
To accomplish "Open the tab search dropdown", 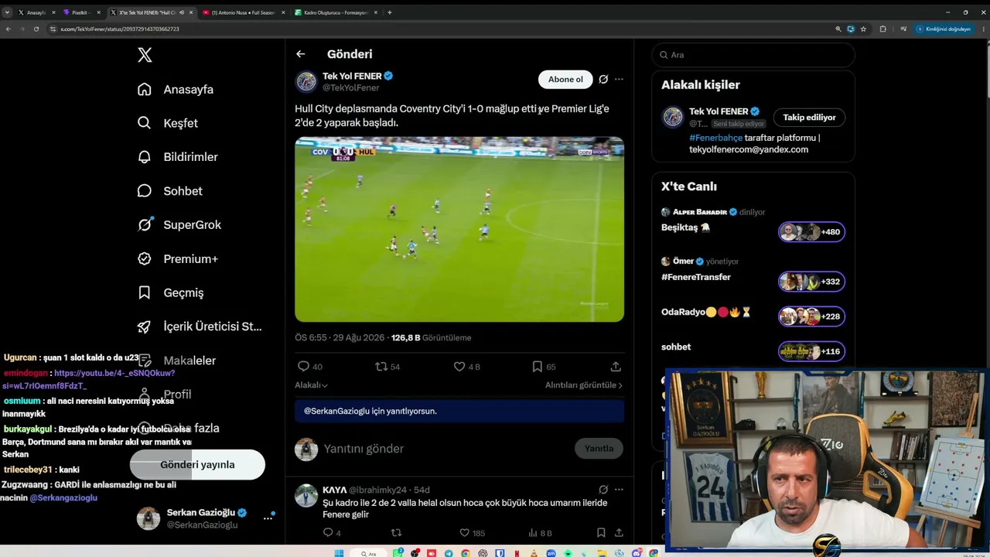I will 7,12.
